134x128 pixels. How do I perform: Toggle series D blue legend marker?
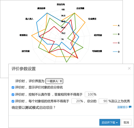click(115, 52)
